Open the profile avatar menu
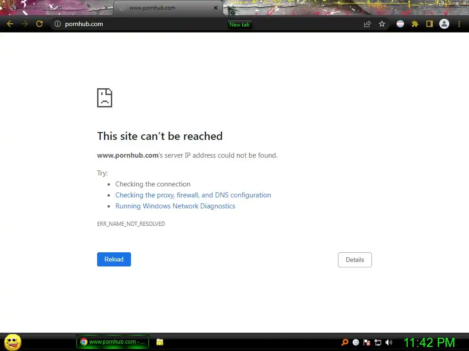 [x=444, y=24]
